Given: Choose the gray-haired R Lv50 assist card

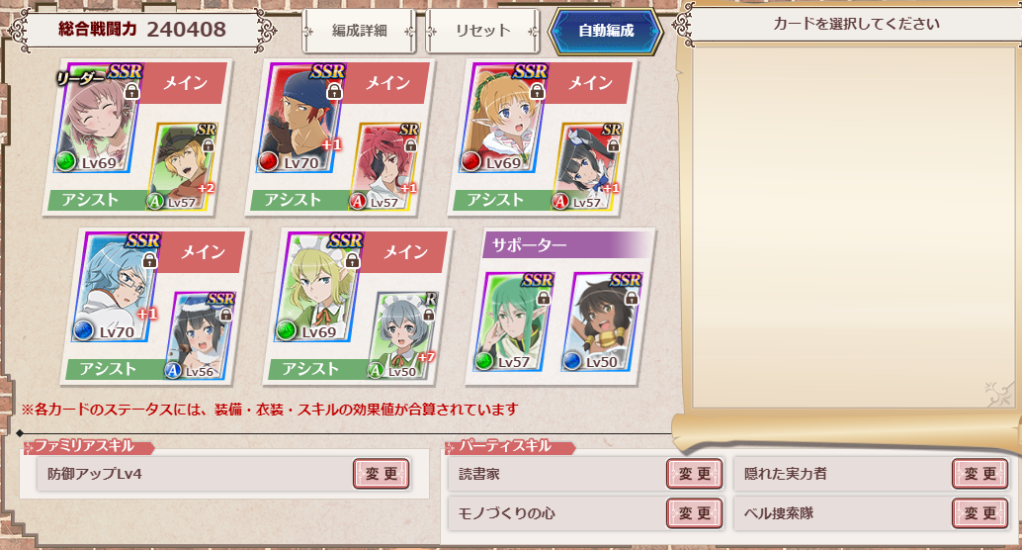Looking at the screenshot, I should [401, 336].
